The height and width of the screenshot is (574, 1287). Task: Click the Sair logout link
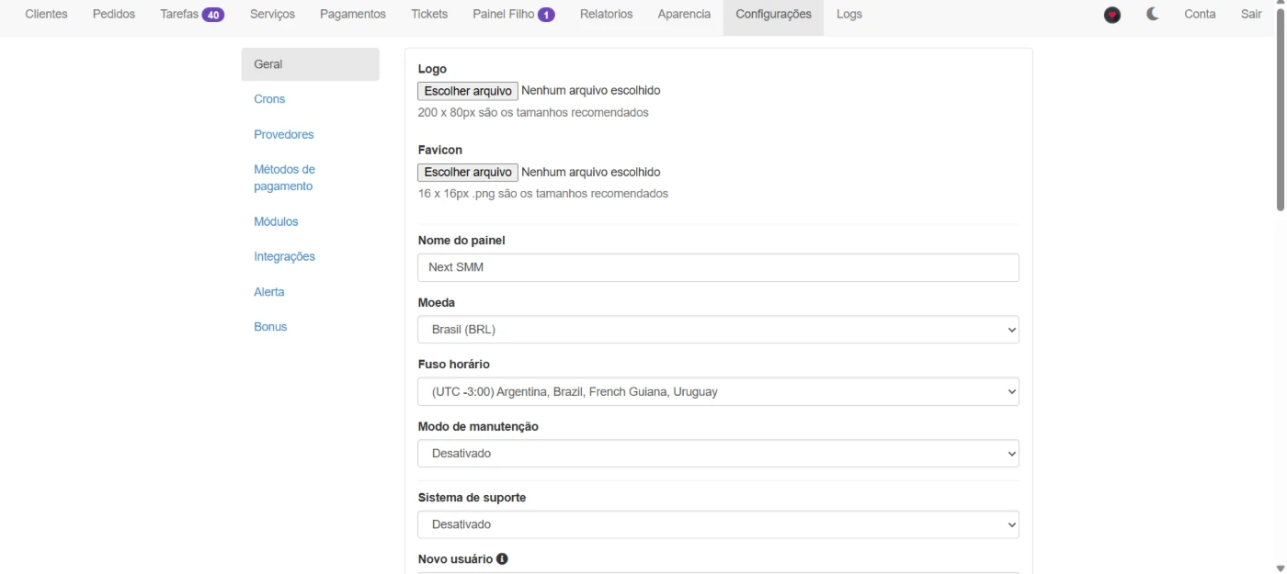coord(1250,15)
